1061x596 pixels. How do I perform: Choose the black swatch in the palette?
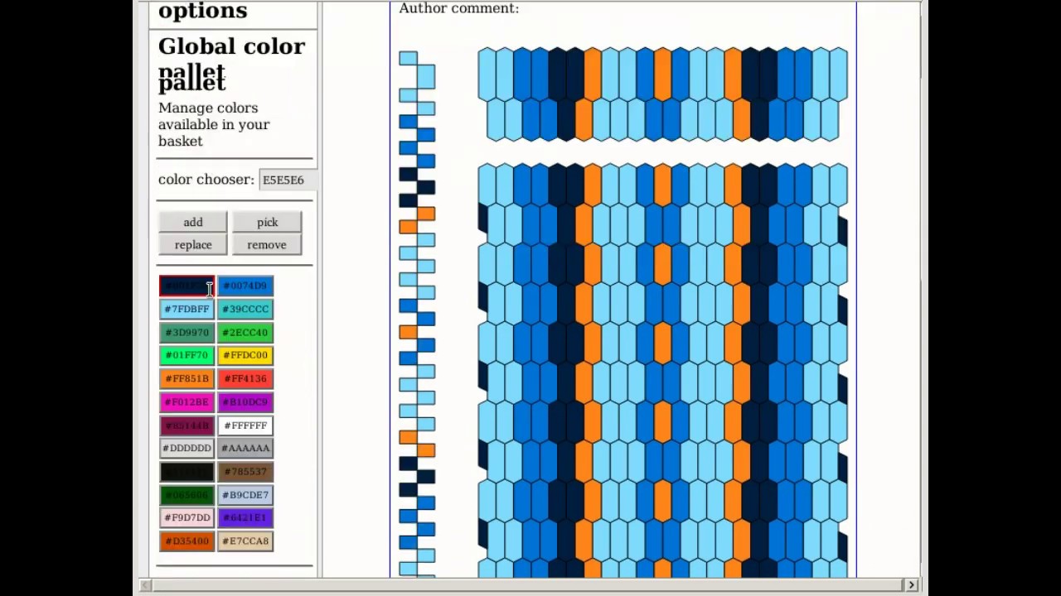[187, 471]
